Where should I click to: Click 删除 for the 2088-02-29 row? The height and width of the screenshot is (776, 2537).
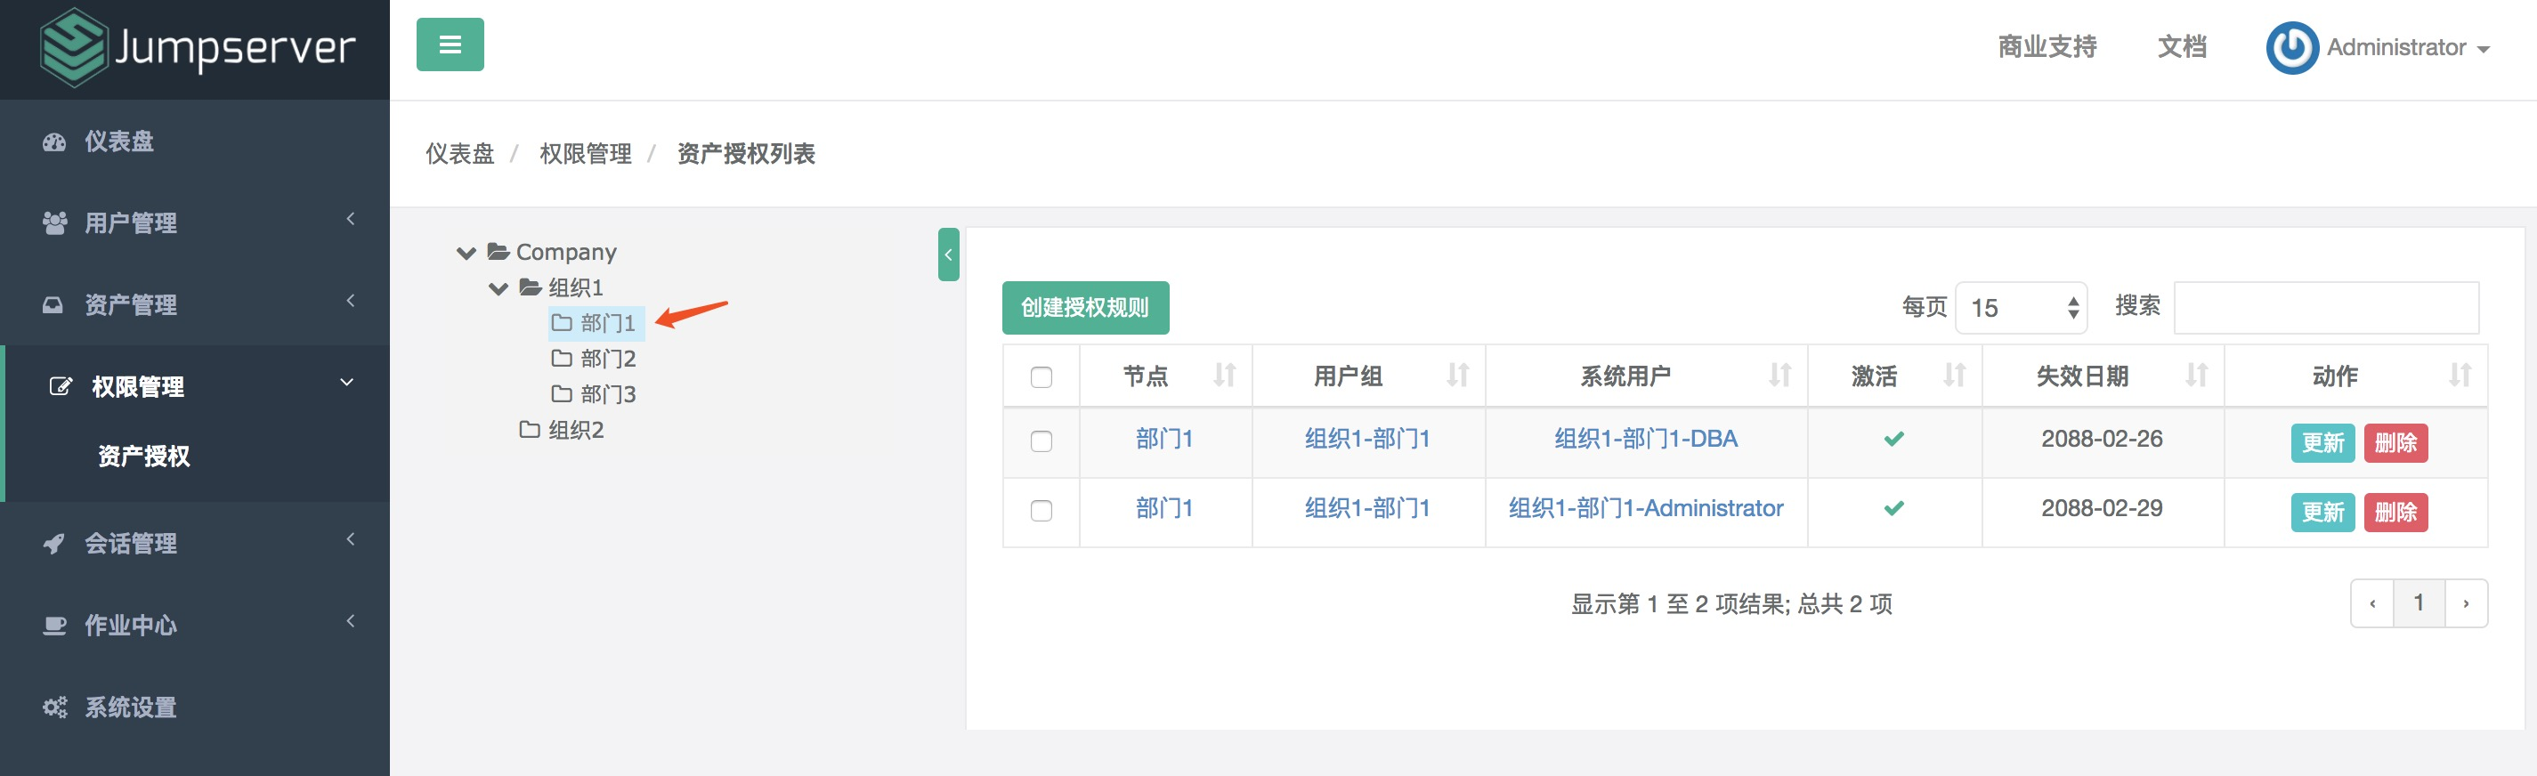[x=2395, y=512]
